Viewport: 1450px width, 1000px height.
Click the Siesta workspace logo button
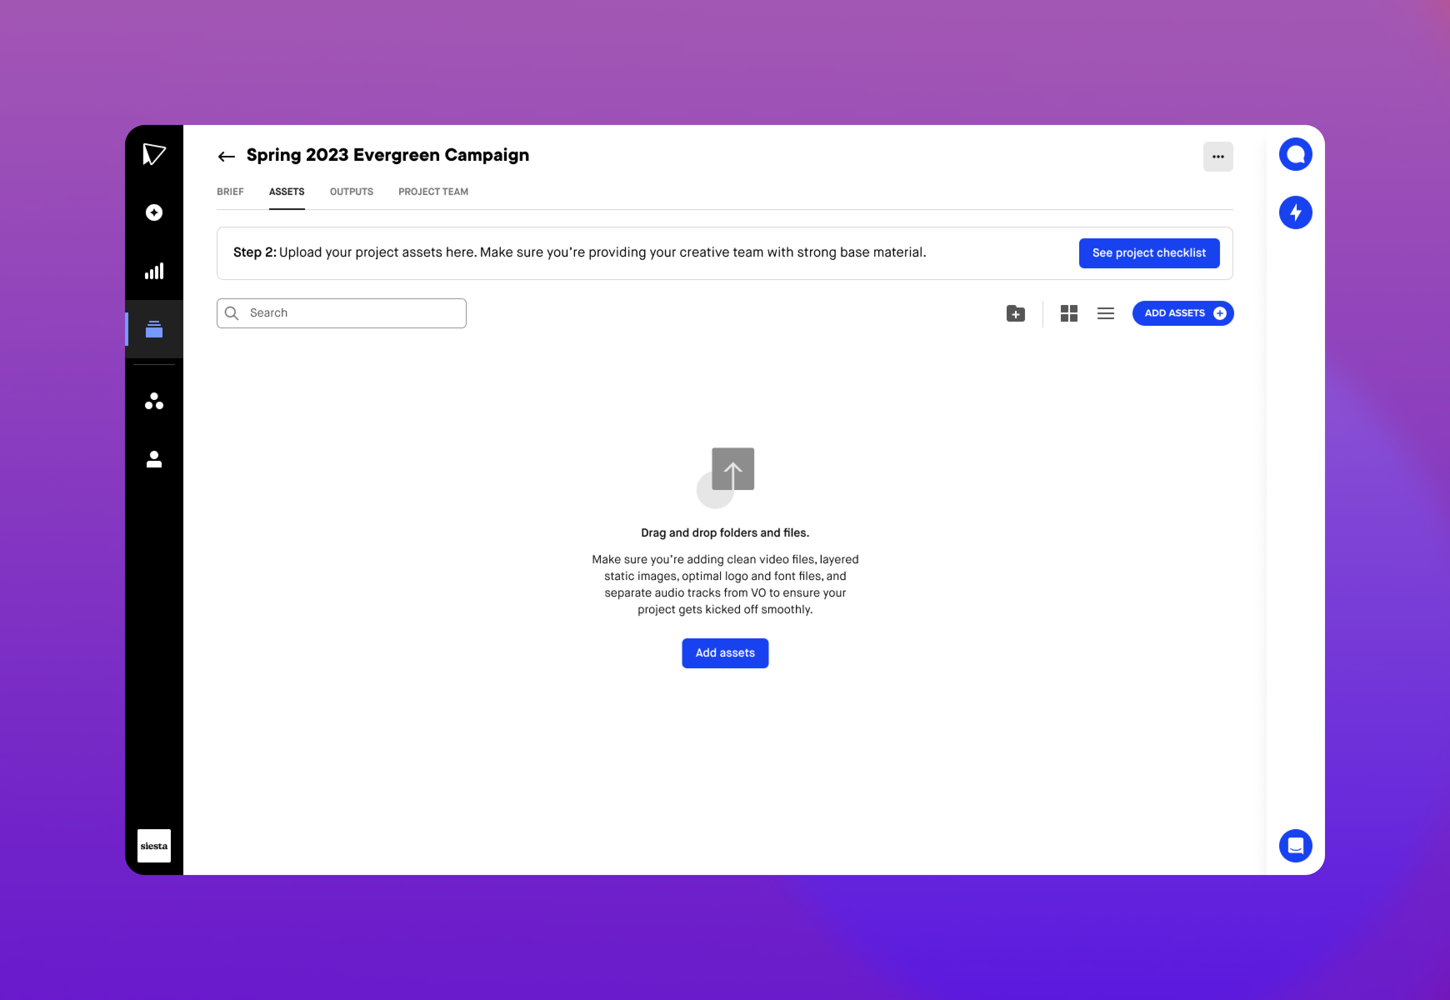pyautogui.click(x=154, y=846)
